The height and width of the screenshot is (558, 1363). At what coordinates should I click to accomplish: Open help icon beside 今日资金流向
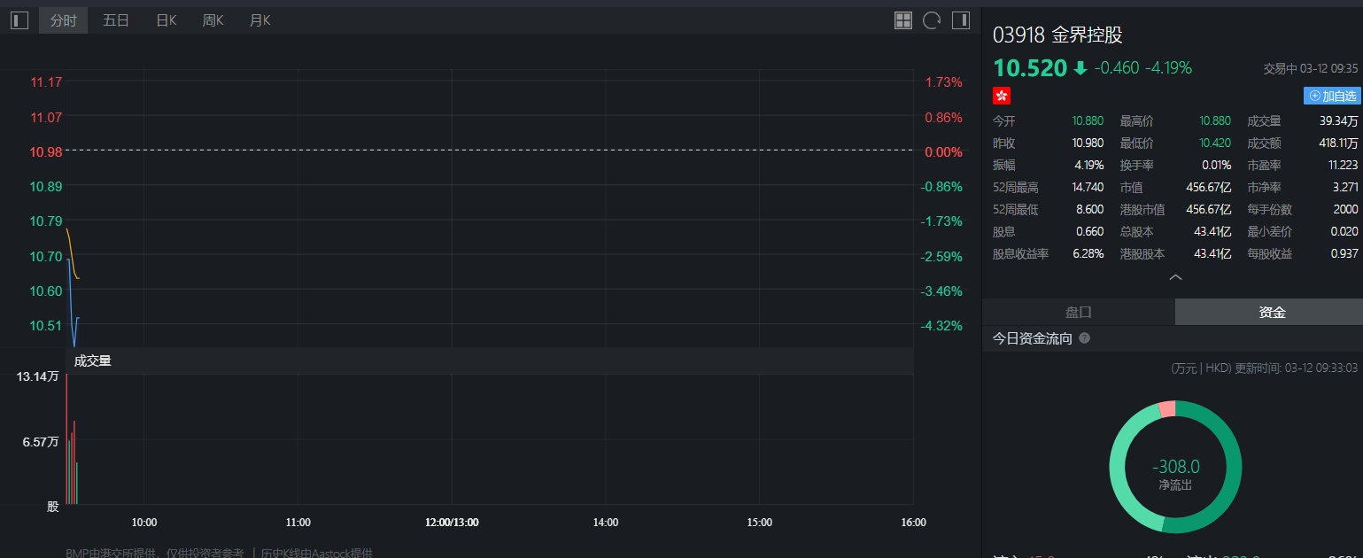[1085, 338]
